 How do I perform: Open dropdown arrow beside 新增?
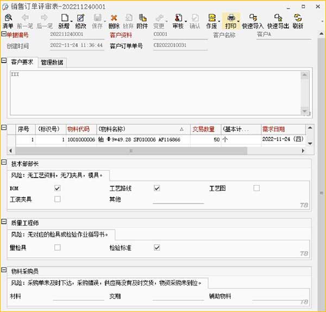(71, 21)
